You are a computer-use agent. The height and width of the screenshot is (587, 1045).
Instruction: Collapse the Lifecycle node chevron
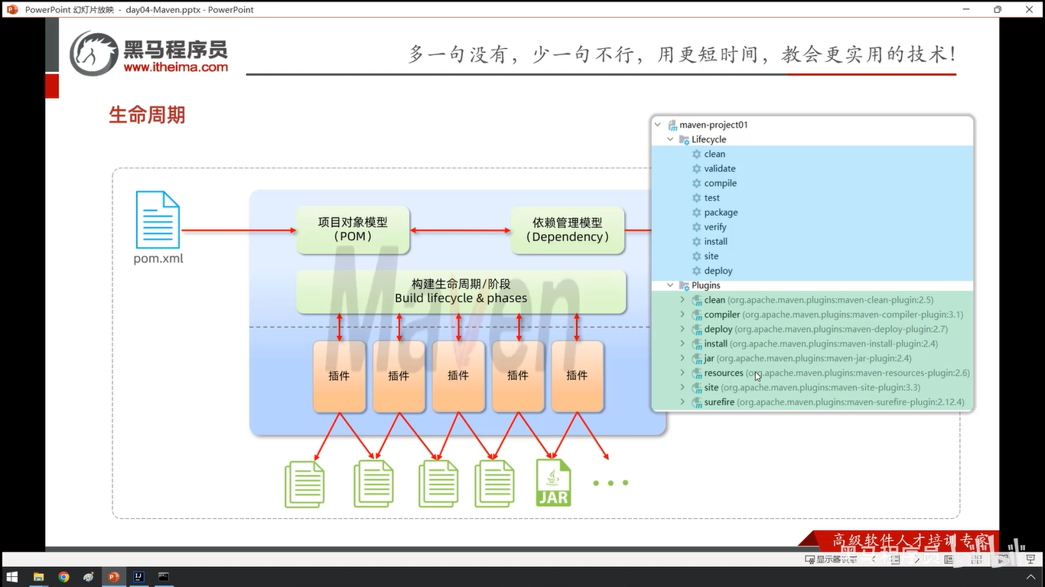[x=670, y=139]
